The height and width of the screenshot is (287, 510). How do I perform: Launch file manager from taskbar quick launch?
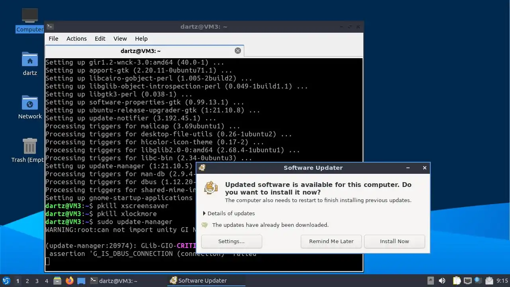point(57,281)
